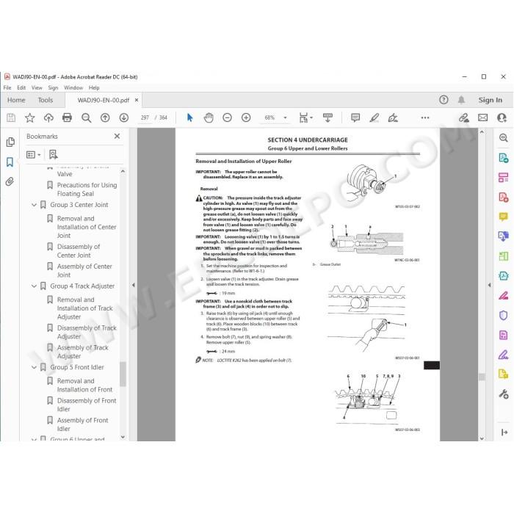This screenshot has height=514, width=514.
Task: Switch to the Tools tab
Action: coord(46,100)
